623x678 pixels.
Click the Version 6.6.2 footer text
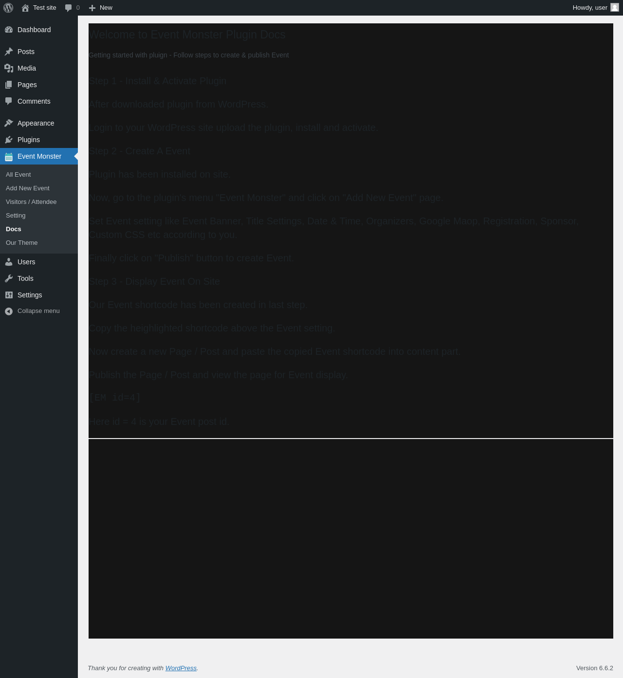pyautogui.click(x=595, y=668)
